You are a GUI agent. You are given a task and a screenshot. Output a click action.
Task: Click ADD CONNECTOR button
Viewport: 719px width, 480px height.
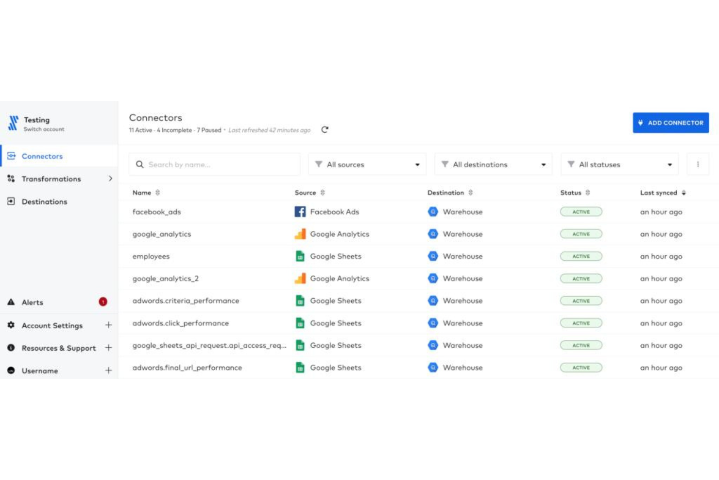[x=670, y=123]
